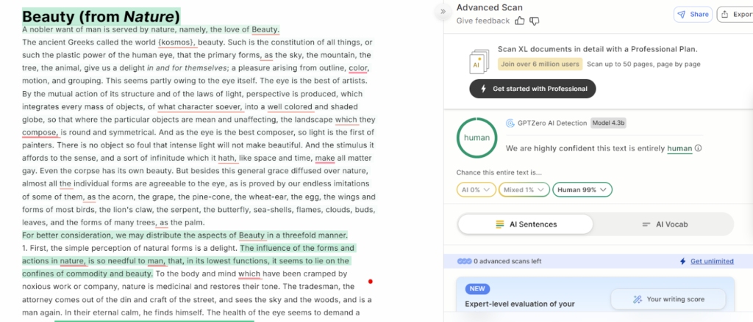Click the Get unlimited link
The image size is (753, 322).
pyautogui.click(x=712, y=261)
